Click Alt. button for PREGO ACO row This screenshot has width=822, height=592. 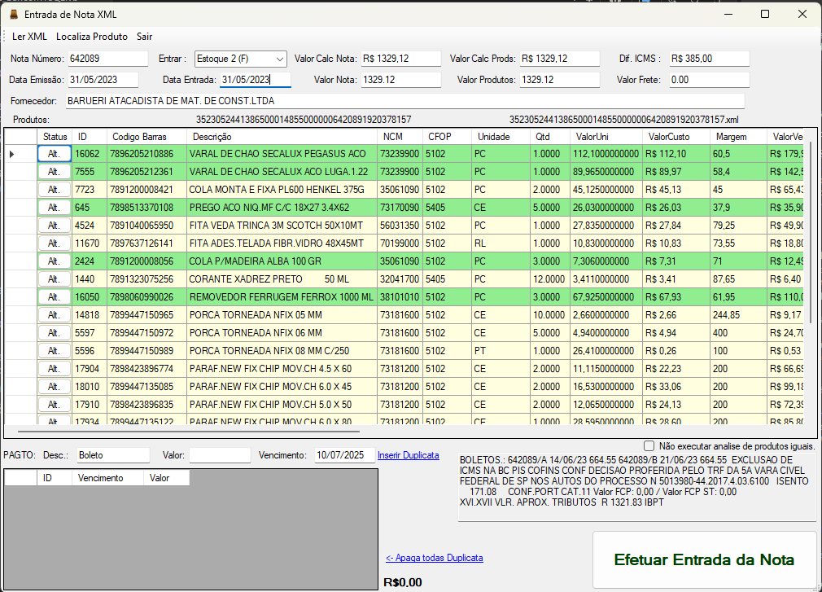(55, 208)
